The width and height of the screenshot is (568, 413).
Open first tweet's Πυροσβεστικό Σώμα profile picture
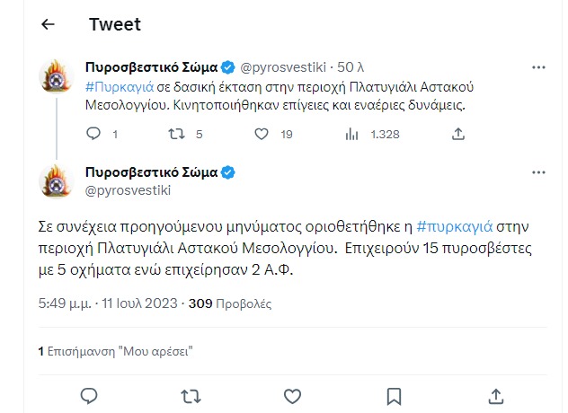[x=57, y=78]
